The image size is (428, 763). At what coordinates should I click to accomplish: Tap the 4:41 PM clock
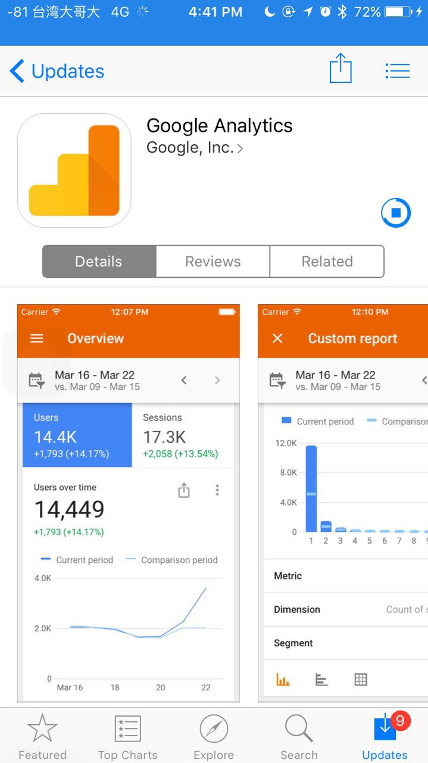coord(215,12)
